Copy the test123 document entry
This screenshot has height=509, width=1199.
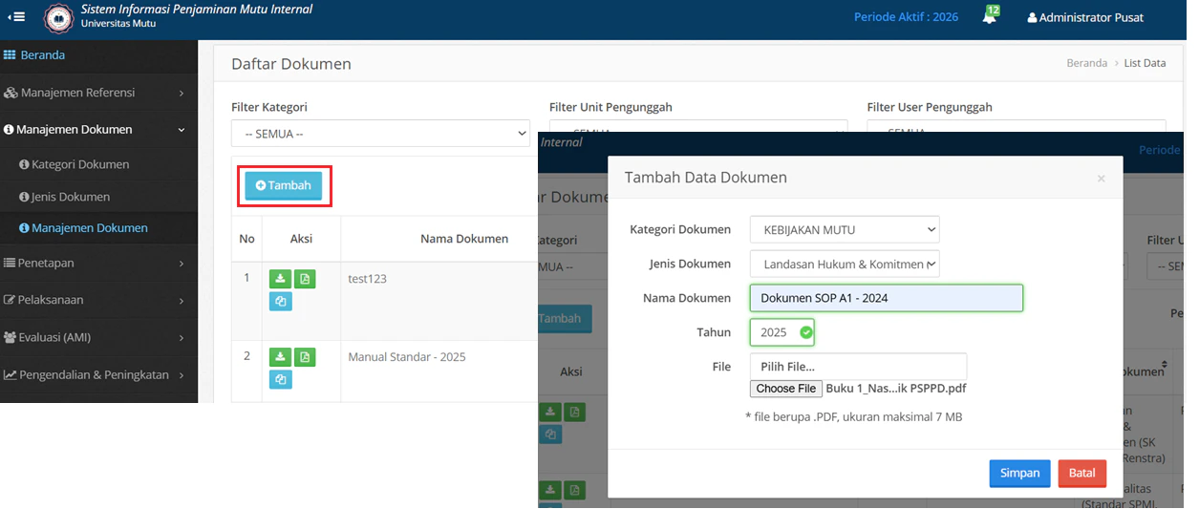pyautogui.click(x=280, y=301)
